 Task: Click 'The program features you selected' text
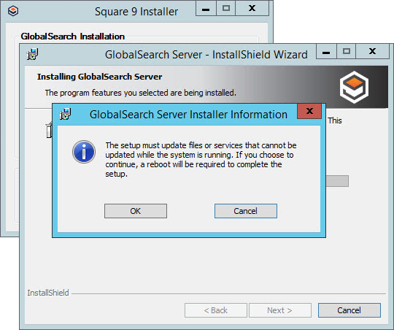point(141,93)
